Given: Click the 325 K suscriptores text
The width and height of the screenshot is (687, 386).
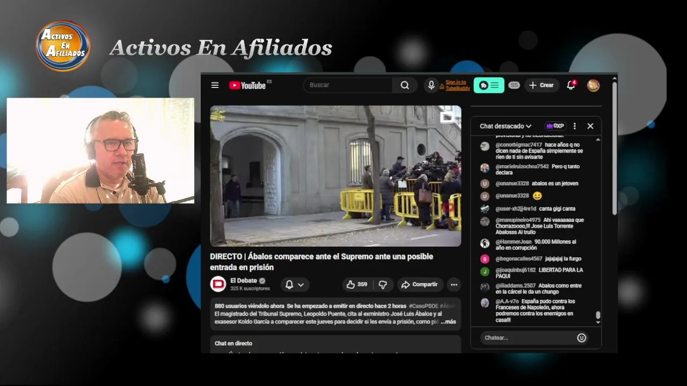Looking at the screenshot, I should point(250,288).
